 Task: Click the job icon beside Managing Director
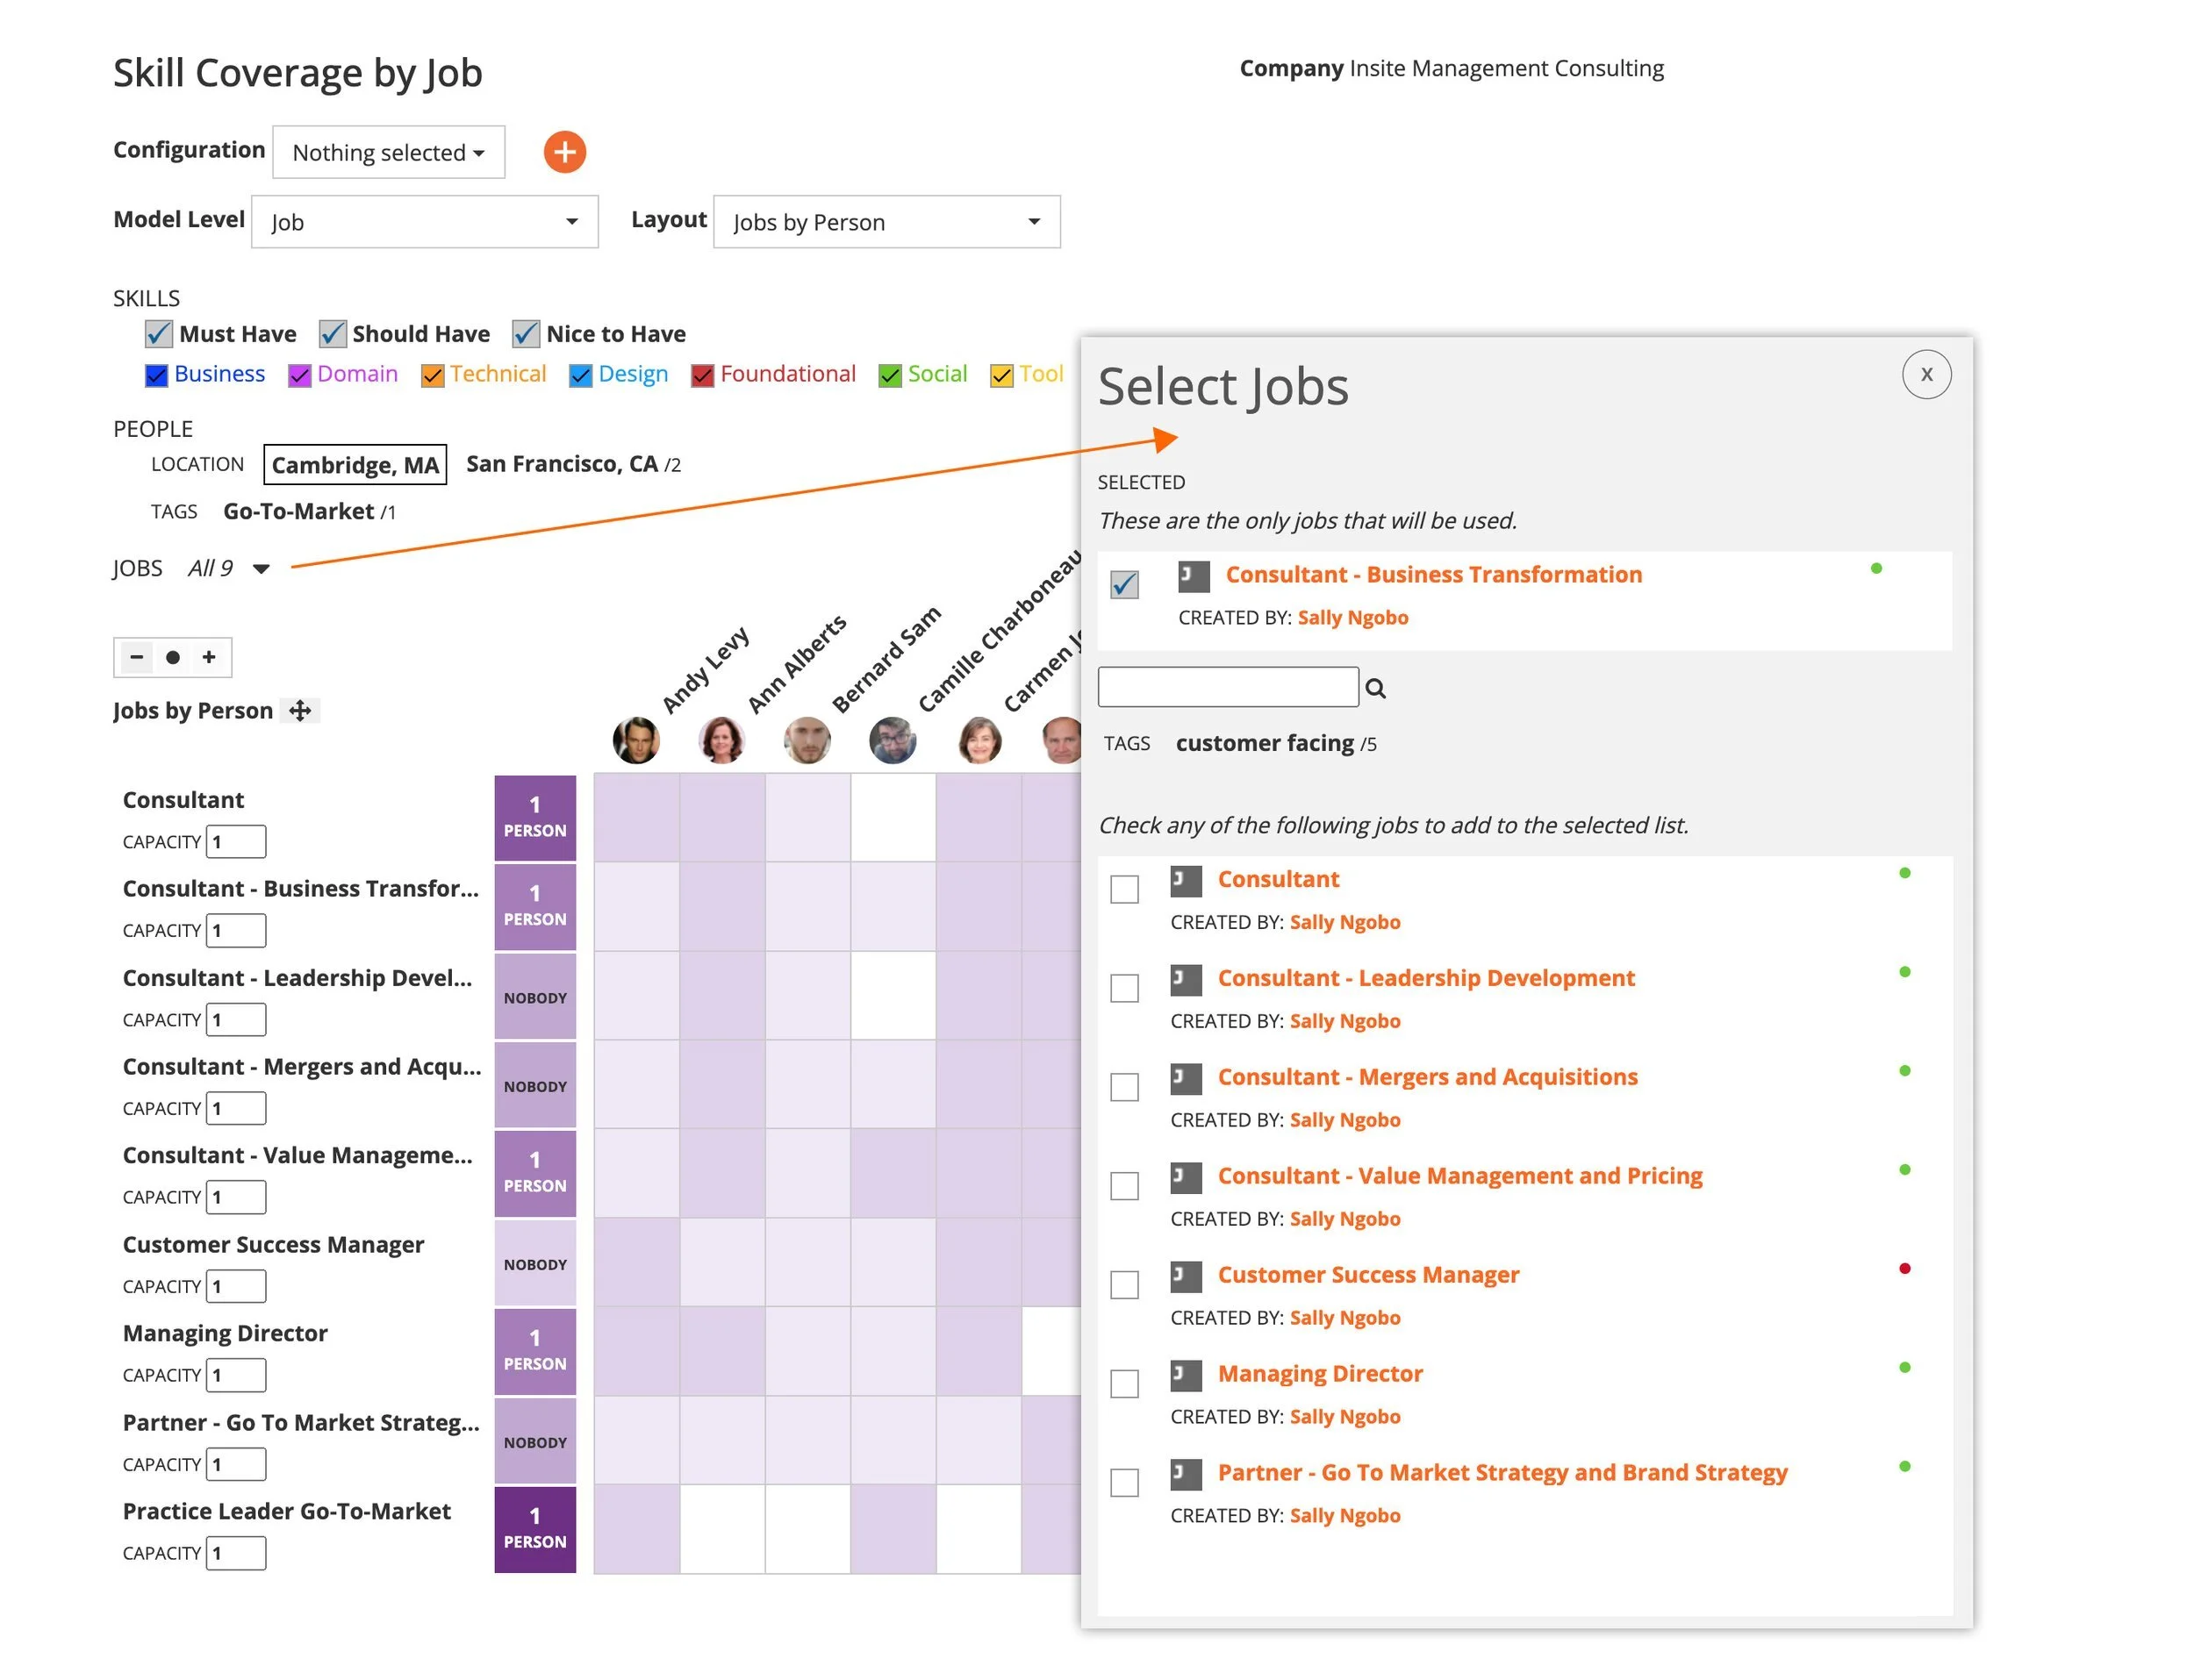coord(1186,1375)
